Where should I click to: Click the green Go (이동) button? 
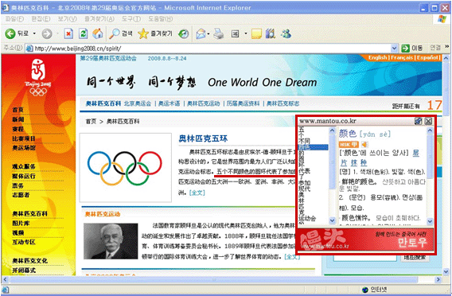click(x=405, y=48)
